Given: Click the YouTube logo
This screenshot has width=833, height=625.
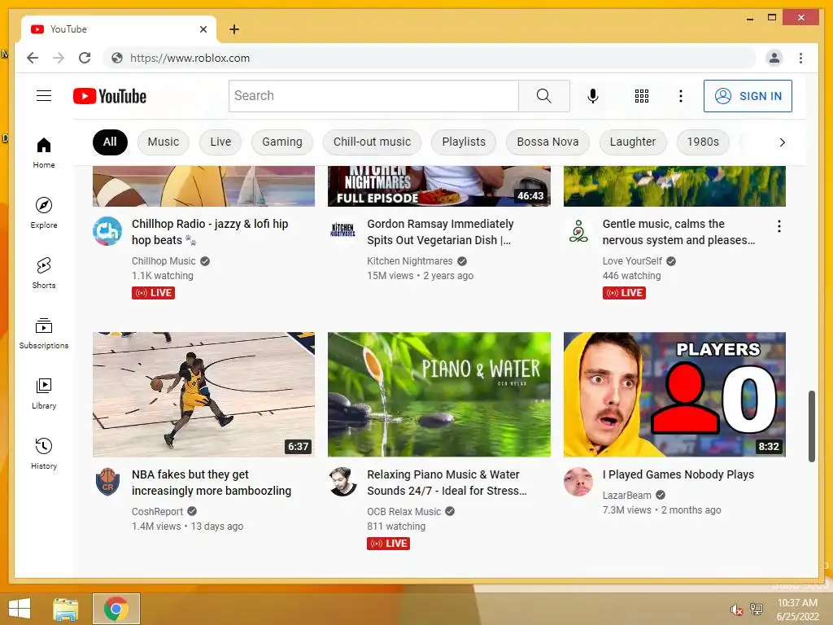Looking at the screenshot, I should click(110, 96).
